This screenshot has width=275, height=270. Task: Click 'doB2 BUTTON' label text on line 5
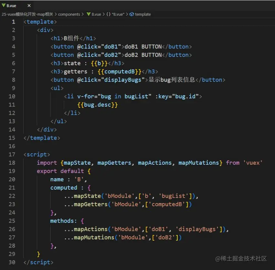coord(143,55)
